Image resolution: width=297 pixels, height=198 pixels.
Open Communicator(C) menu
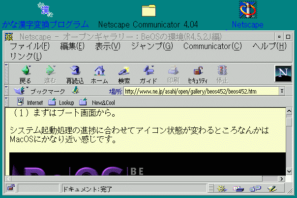click(212, 46)
